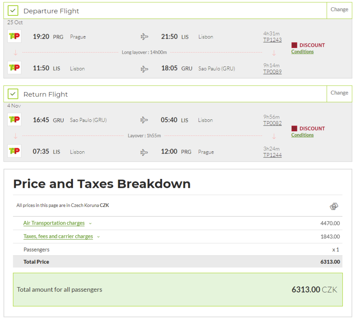Click airplane icon on 07:35 LIS flight row
The height and width of the screenshot is (319, 354).
click(144, 152)
